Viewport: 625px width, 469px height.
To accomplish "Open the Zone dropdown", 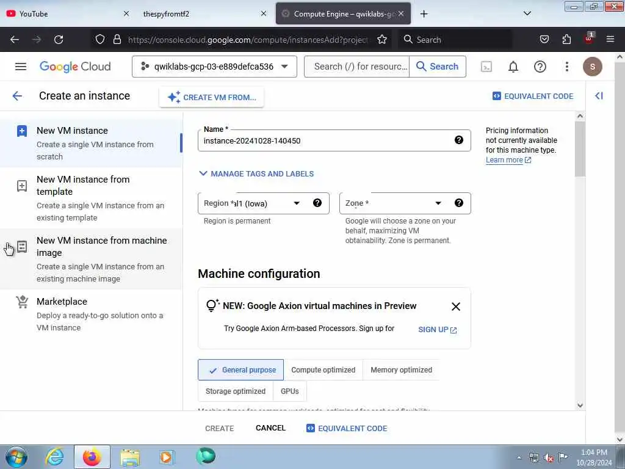I will coord(405,203).
